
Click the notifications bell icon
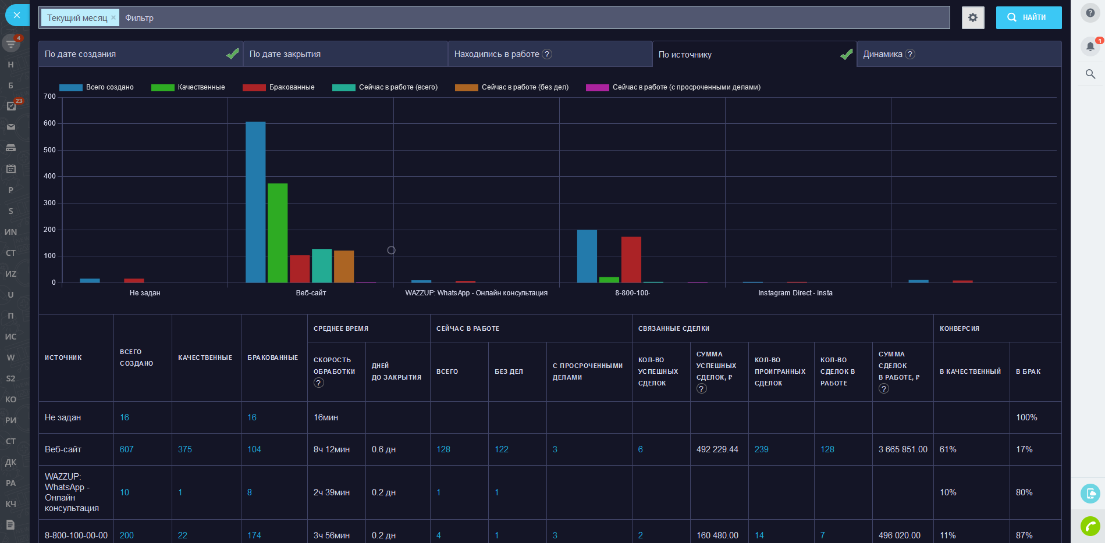click(1090, 47)
